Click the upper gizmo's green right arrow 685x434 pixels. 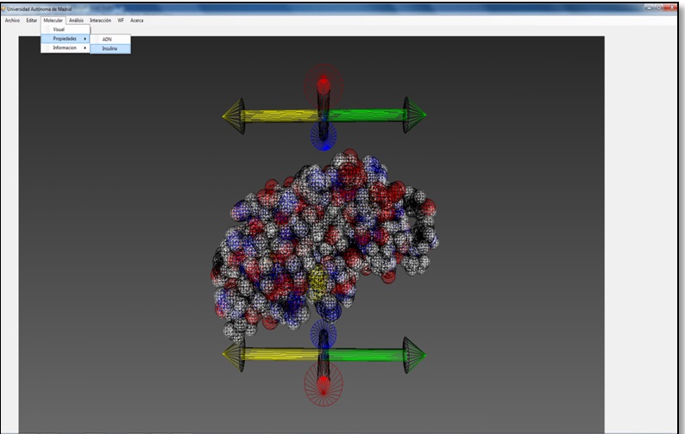pyautogui.click(x=376, y=115)
